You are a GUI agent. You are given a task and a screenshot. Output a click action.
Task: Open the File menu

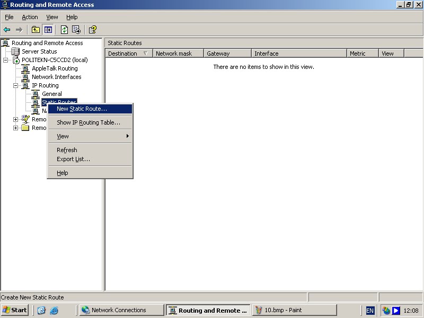(9, 17)
